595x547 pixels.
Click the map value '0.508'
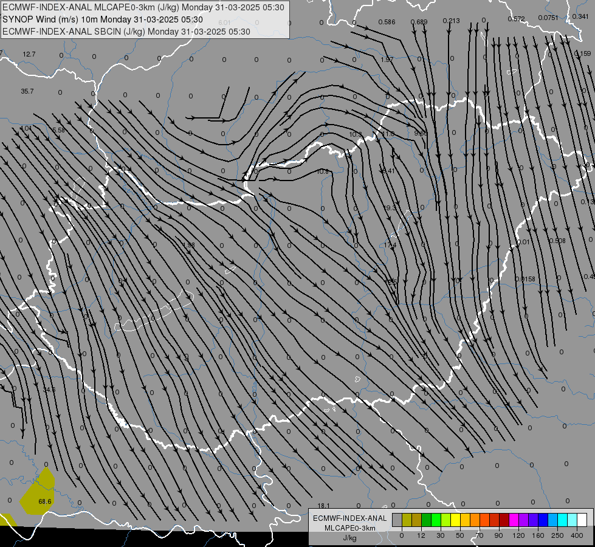click(557, 241)
